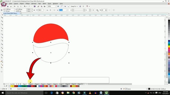The width and height of the screenshot is (170, 95).
Task: Click the horizontal scrollbar below canvas
Action: (110, 84)
